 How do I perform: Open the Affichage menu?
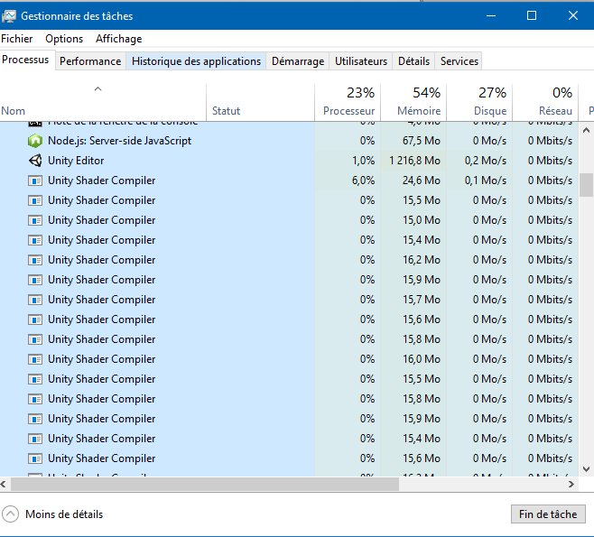click(x=118, y=39)
